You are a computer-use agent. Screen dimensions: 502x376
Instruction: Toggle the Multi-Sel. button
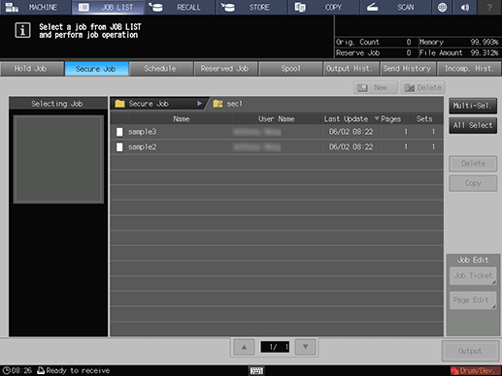473,106
